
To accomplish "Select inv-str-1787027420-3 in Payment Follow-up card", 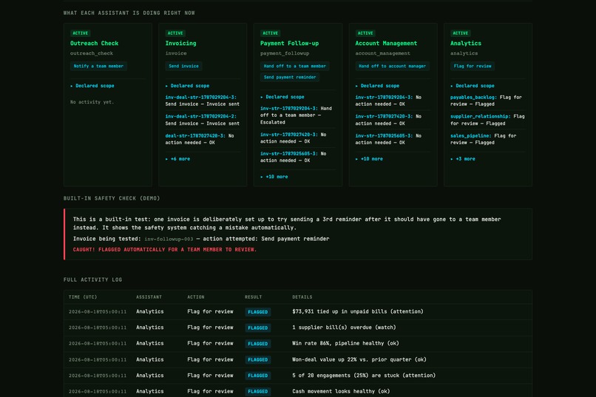I will 289,135.
